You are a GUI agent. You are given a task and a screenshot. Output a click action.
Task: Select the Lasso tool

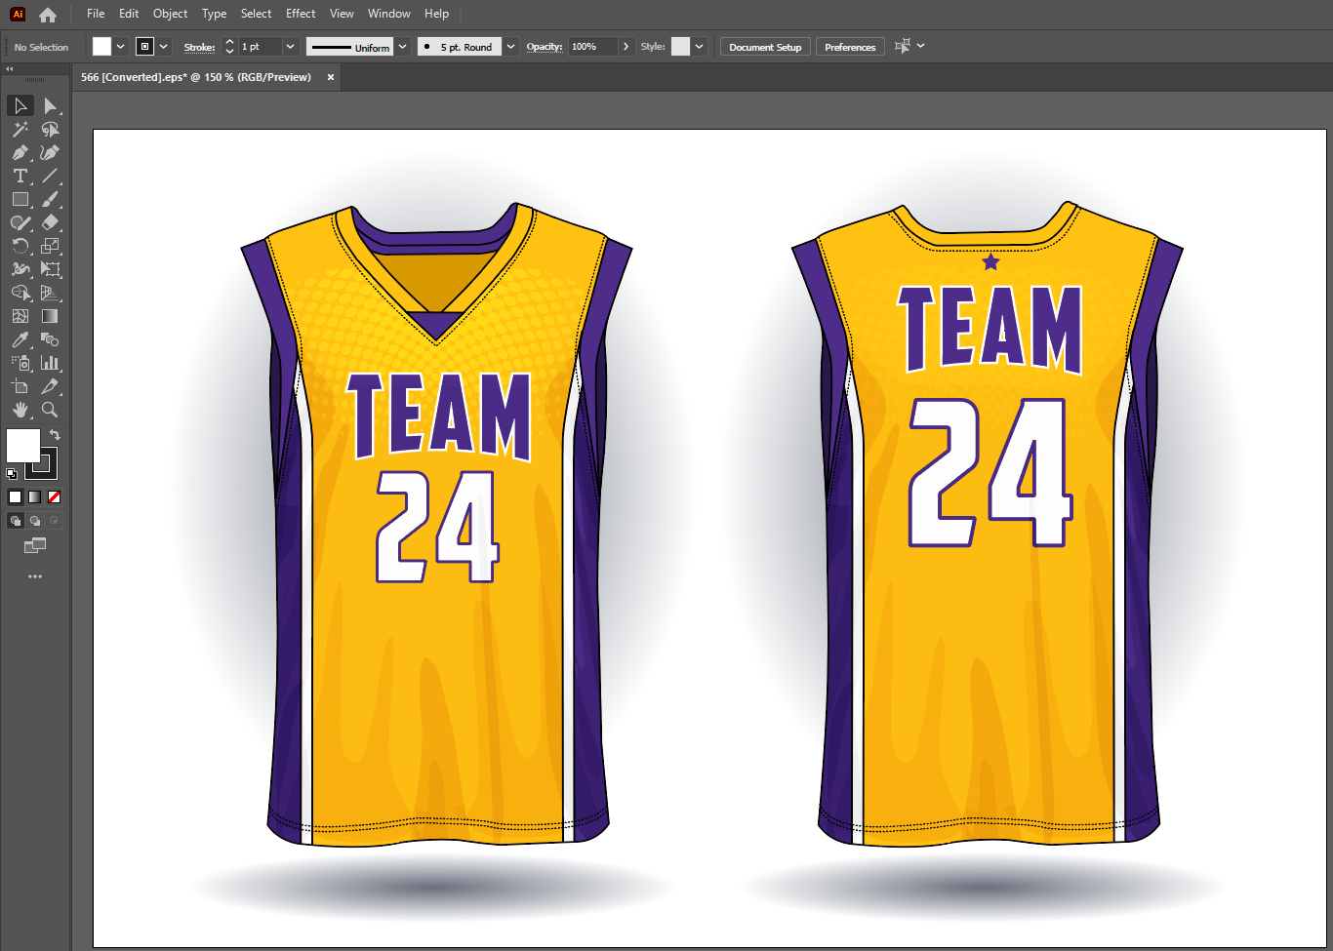pyautogui.click(x=51, y=129)
